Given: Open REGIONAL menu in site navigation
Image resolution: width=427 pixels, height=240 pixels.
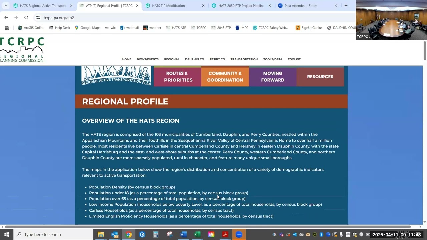Looking at the screenshot, I should tap(172, 59).
